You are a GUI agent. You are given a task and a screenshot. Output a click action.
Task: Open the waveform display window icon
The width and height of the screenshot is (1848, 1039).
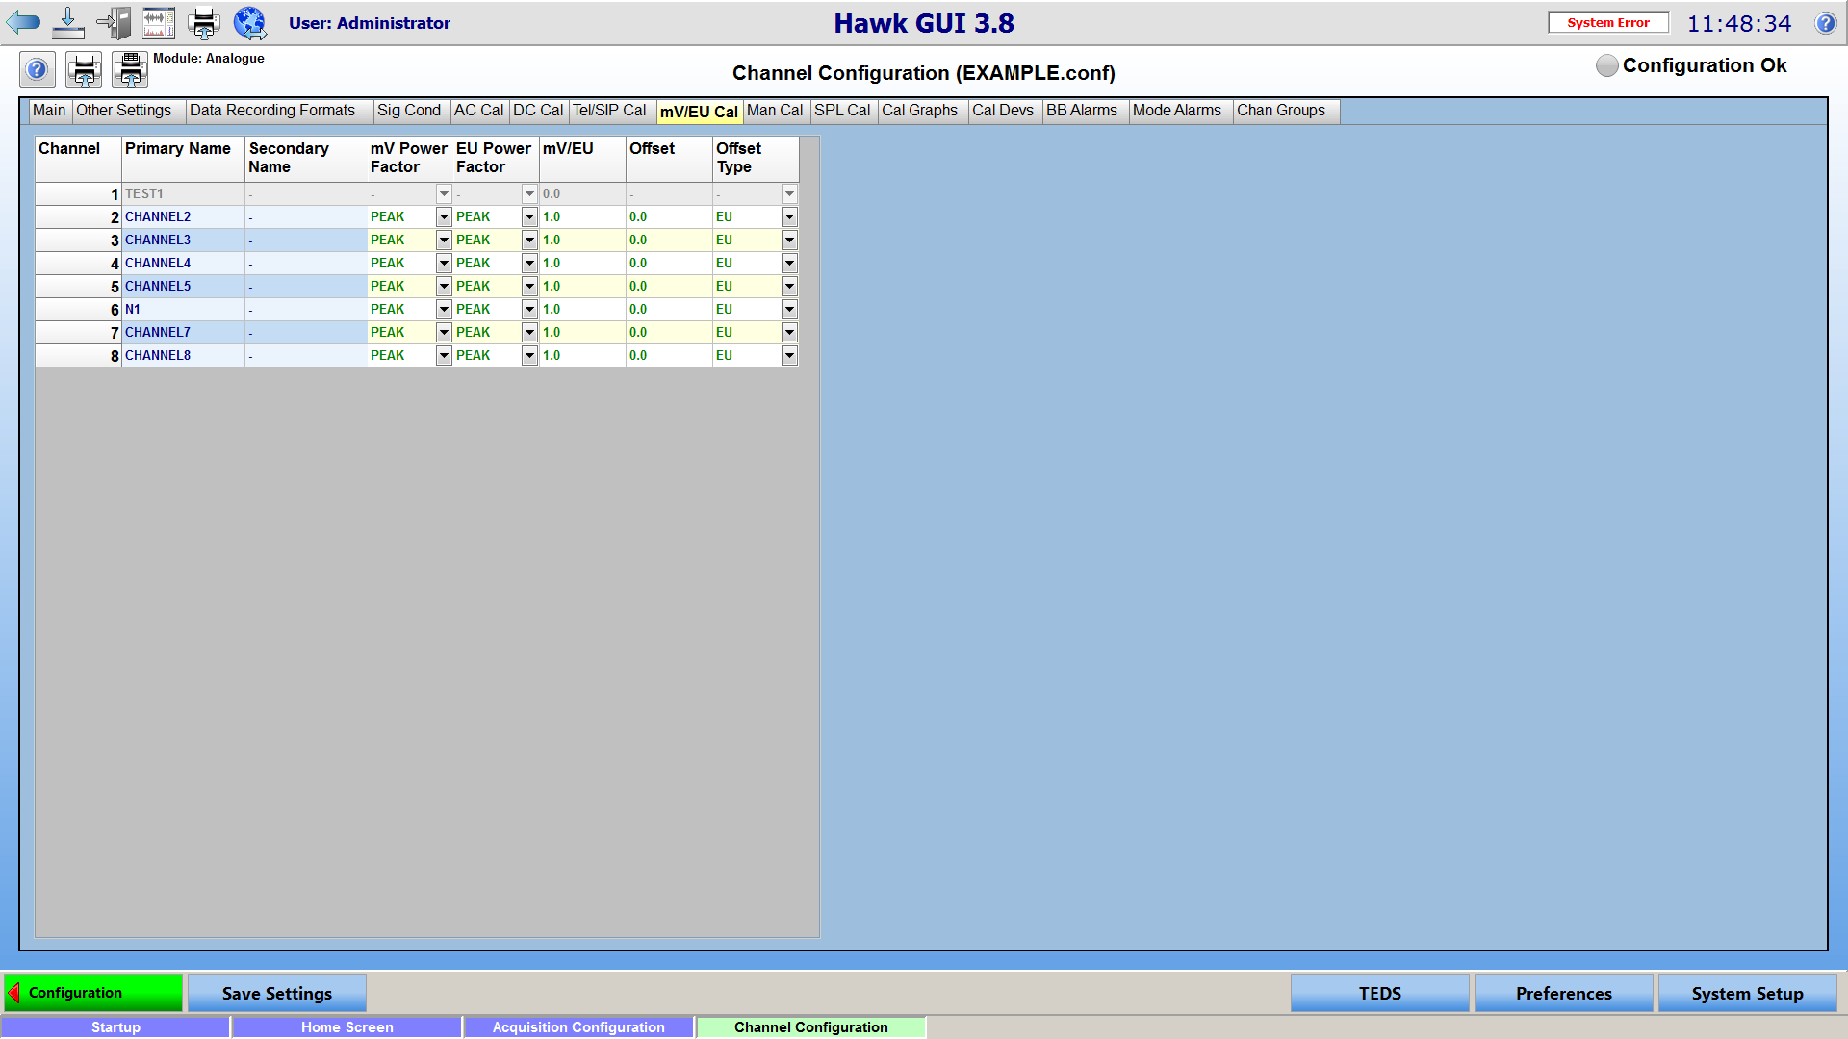click(159, 22)
